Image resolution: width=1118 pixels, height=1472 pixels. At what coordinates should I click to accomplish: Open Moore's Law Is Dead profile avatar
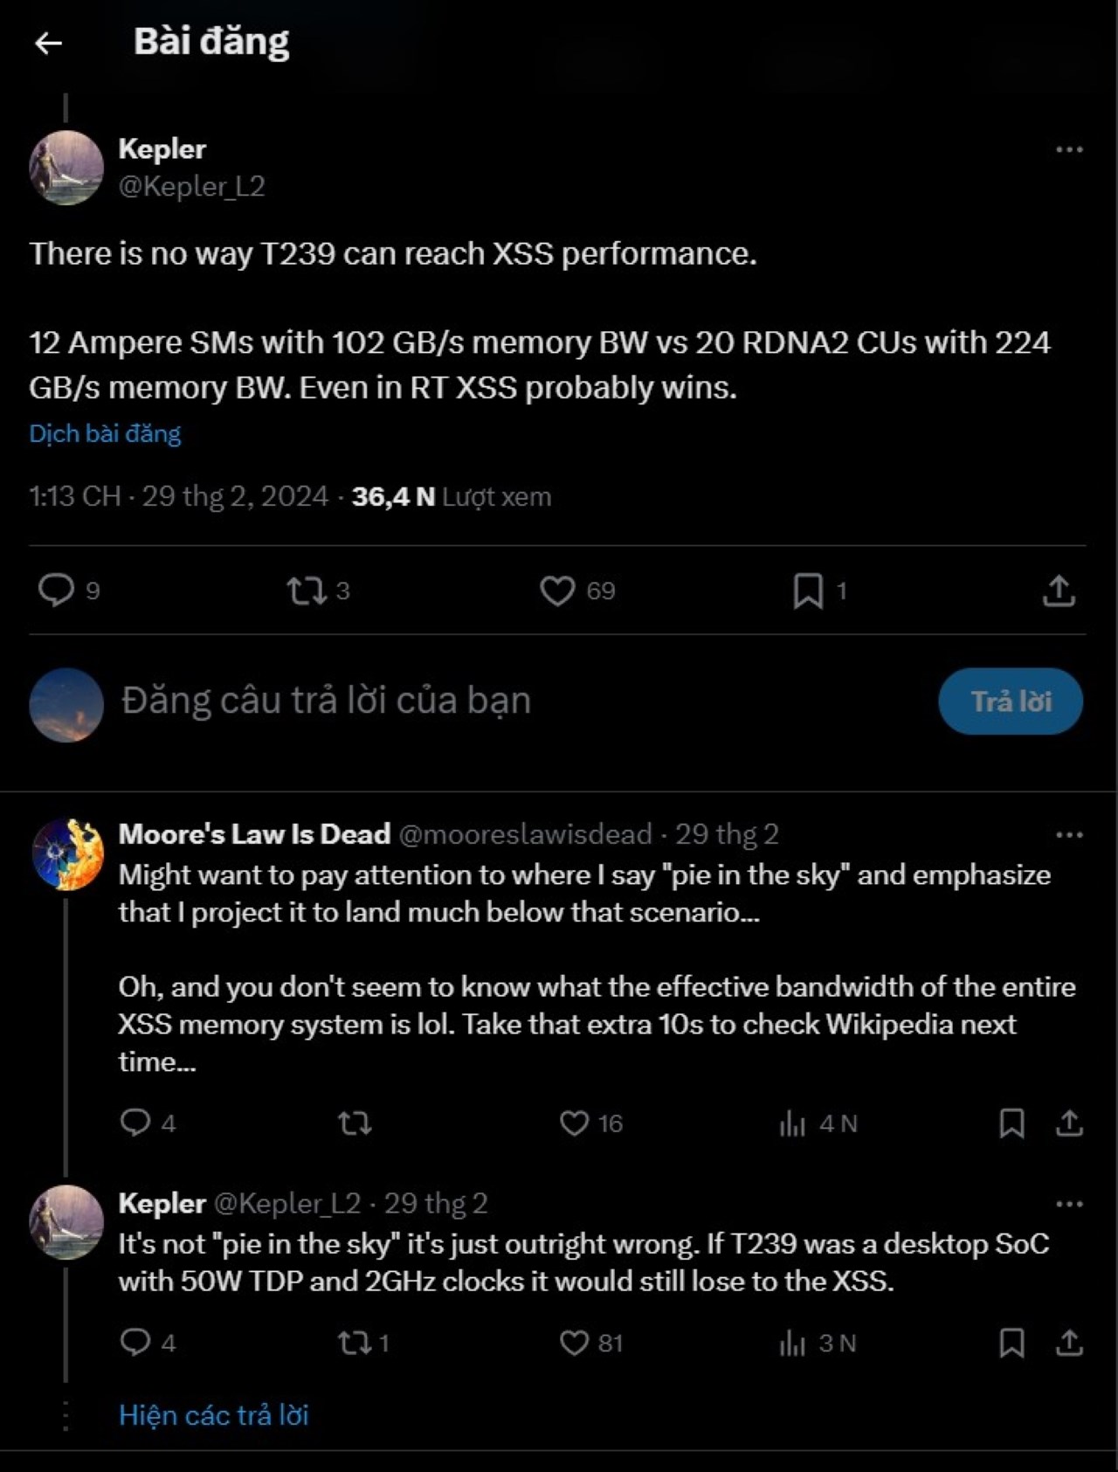[67, 854]
